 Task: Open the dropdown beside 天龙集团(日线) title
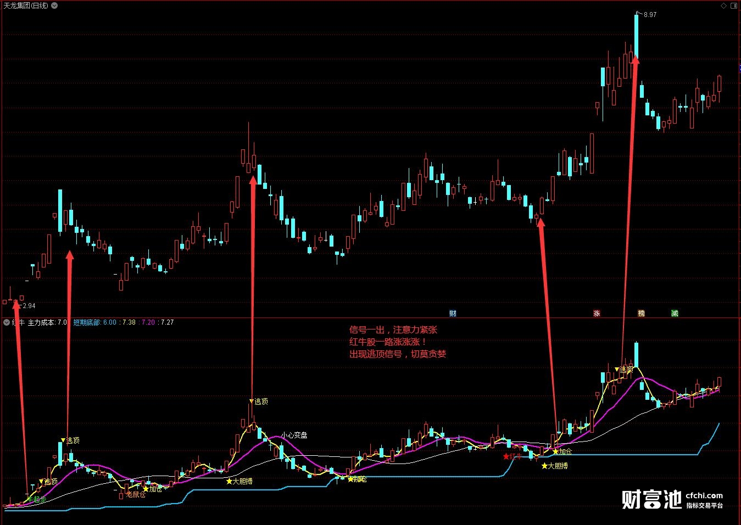coord(53,5)
